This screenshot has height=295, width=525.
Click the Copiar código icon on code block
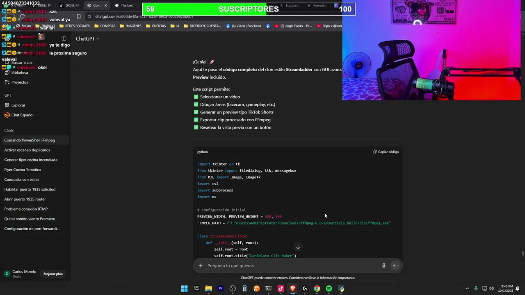(x=375, y=152)
